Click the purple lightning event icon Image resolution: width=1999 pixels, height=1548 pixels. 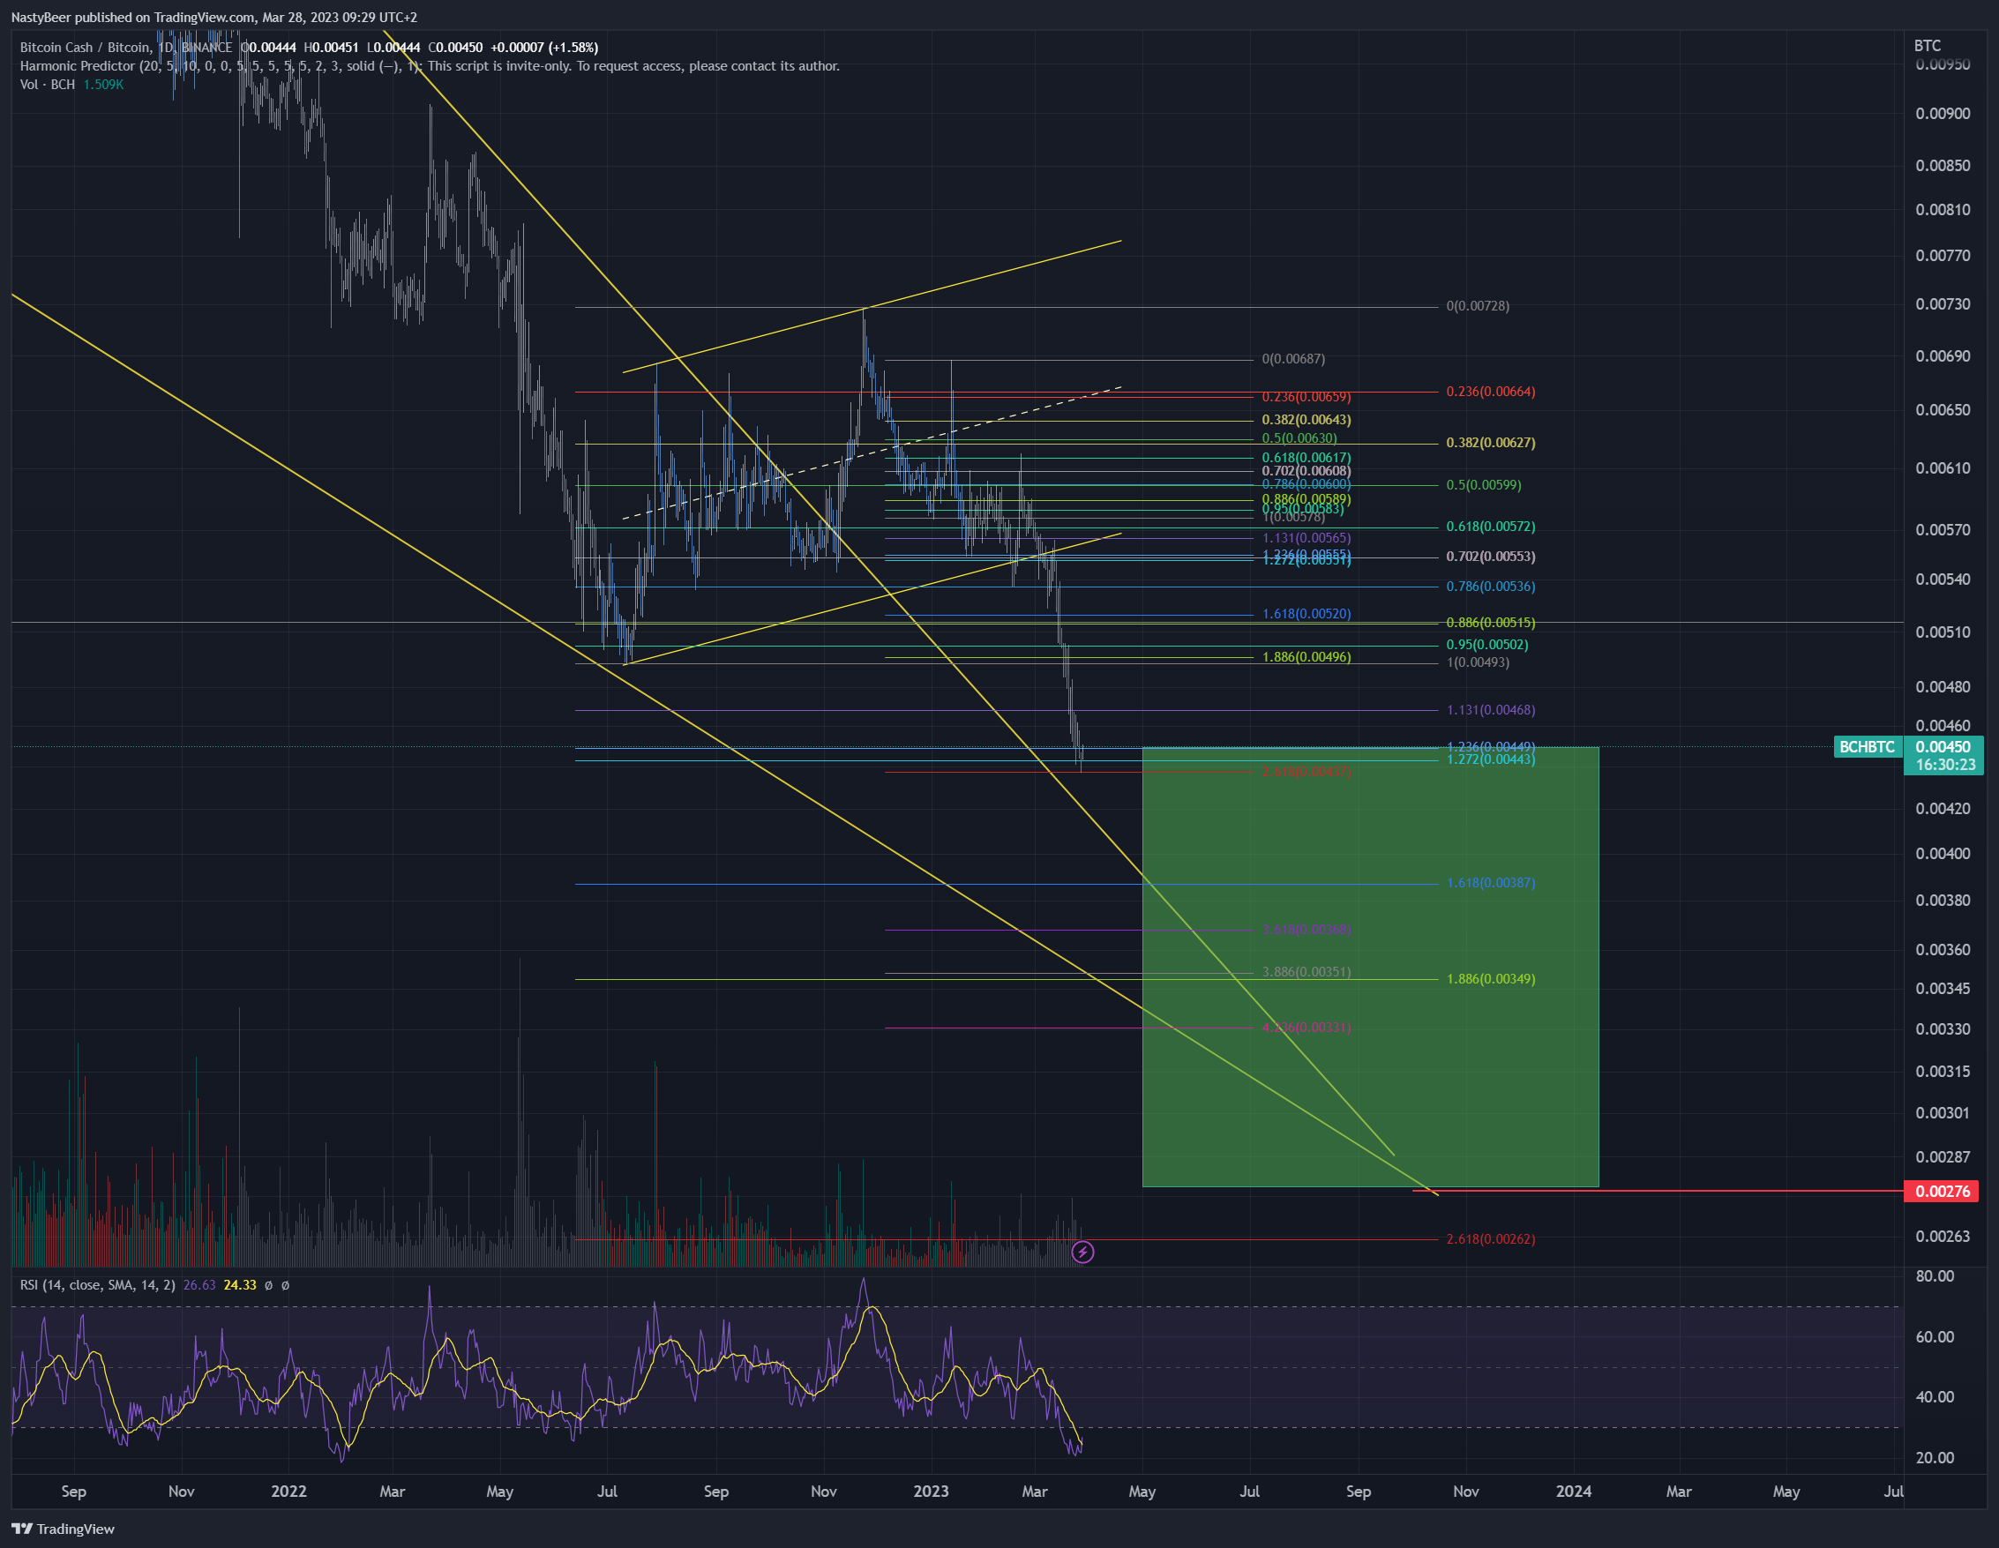pos(1082,1252)
